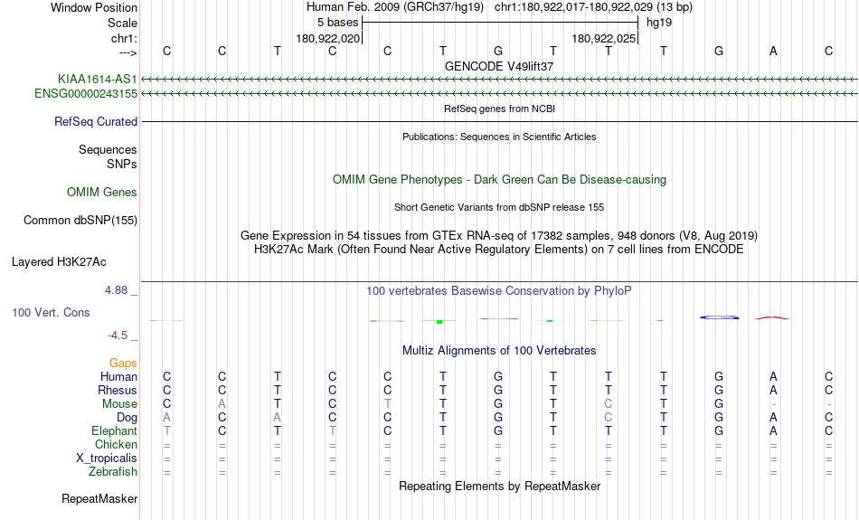Click the GENCODE V49lift37 track title
This screenshot has height=520, width=859.
[x=499, y=66]
